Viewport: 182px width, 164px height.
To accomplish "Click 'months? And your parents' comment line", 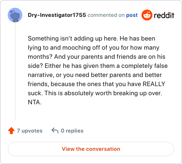I will tap(96, 56).
